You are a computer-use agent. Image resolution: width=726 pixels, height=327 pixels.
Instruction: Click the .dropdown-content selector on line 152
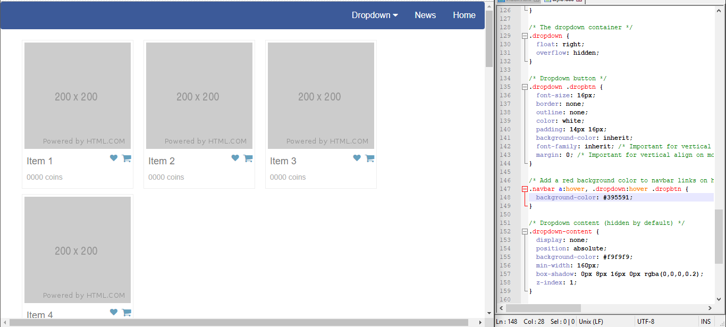pyautogui.click(x=560, y=231)
